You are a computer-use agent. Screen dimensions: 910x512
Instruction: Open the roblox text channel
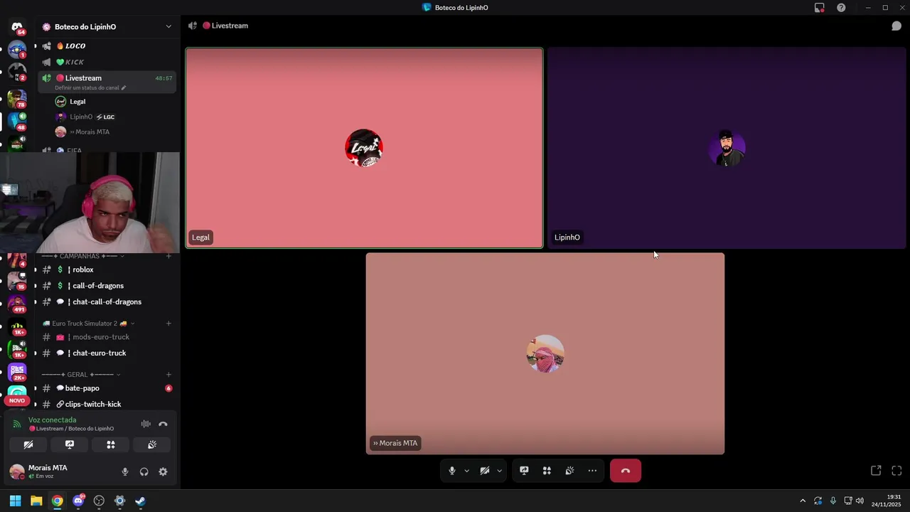pyautogui.click(x=107, y=270)
